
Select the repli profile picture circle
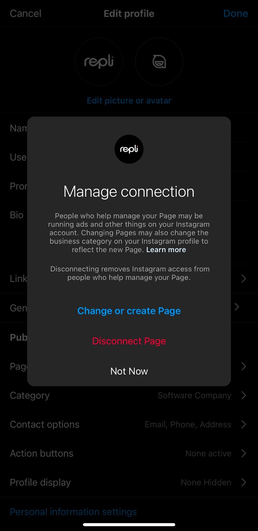pos(99,62)
